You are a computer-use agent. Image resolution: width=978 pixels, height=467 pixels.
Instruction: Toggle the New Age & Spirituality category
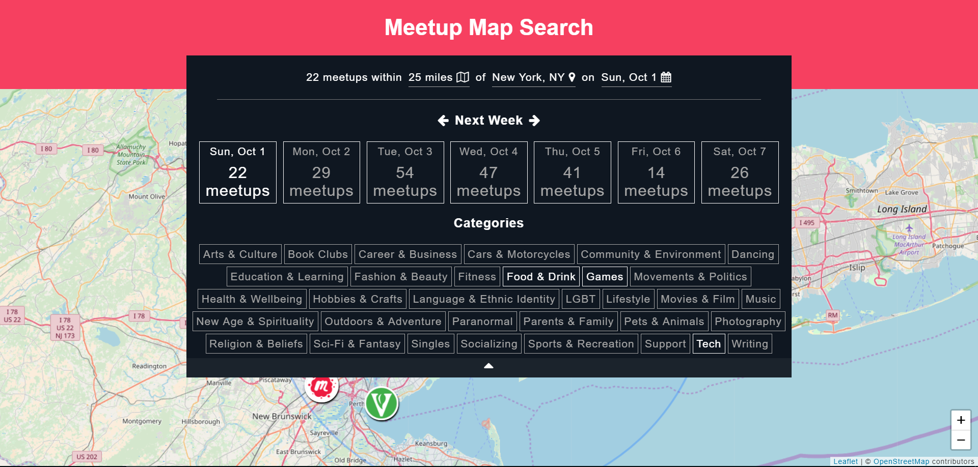(x=255, y=322)
